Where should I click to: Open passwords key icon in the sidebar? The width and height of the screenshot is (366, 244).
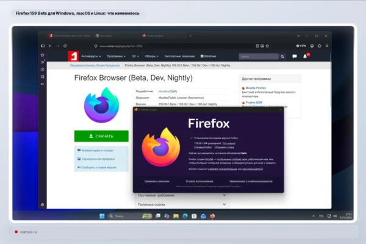point(43,84)
